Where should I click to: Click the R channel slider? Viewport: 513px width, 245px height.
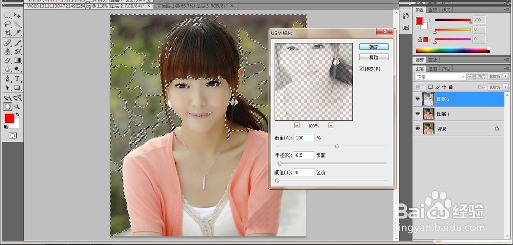(x=453, y=21)
